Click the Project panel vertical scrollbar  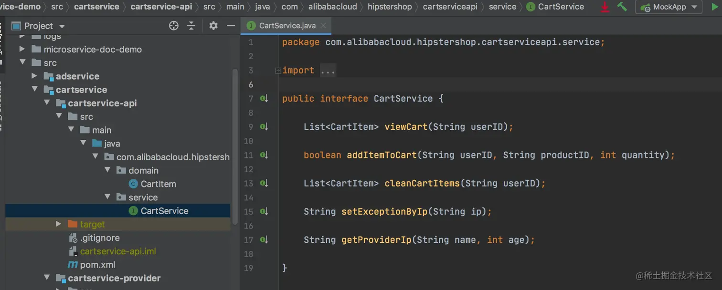pyautogui.click(x=234, y=148)
